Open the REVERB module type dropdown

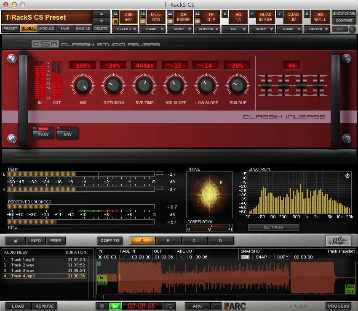(x=125, y=29)
